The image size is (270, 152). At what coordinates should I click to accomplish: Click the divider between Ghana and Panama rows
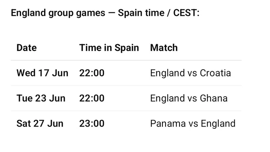(x=126, y=111)
